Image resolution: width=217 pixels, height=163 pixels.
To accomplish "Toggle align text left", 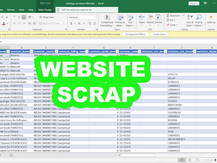I will click(14, 23).
